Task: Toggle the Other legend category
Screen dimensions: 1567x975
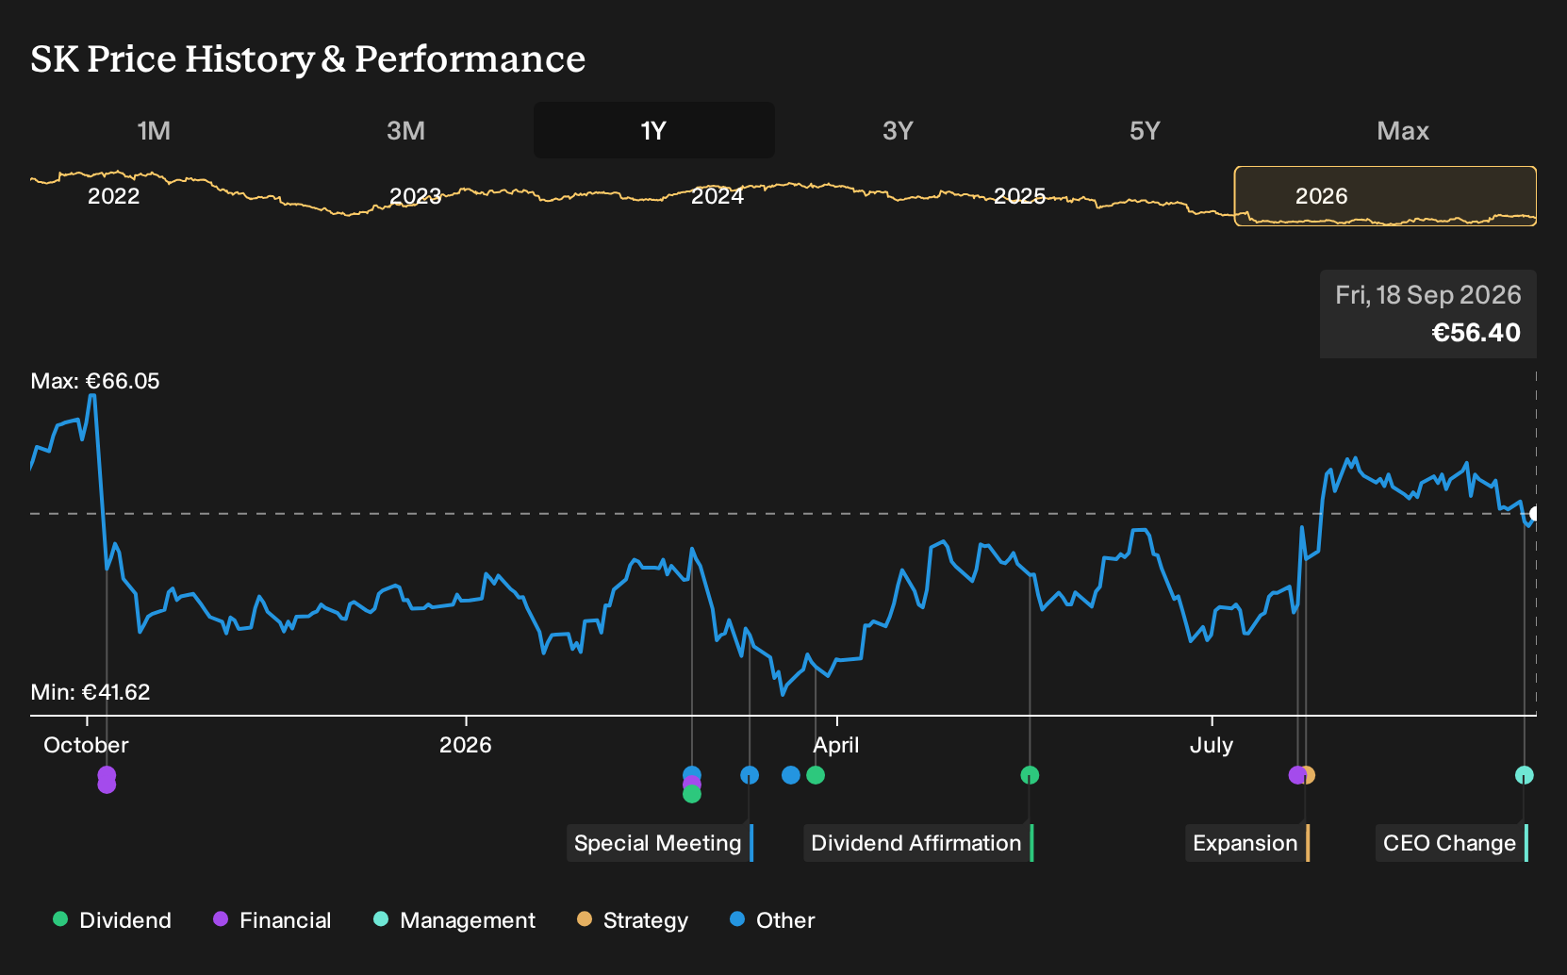Action: click(x=772, y=920)
